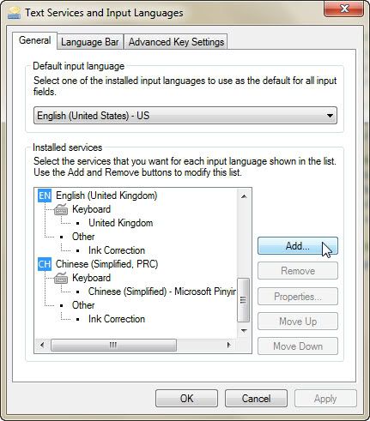Screen dimensions: 370x421
Task: Click the horizontal scroll left arrow
Action: click(42, 345)
